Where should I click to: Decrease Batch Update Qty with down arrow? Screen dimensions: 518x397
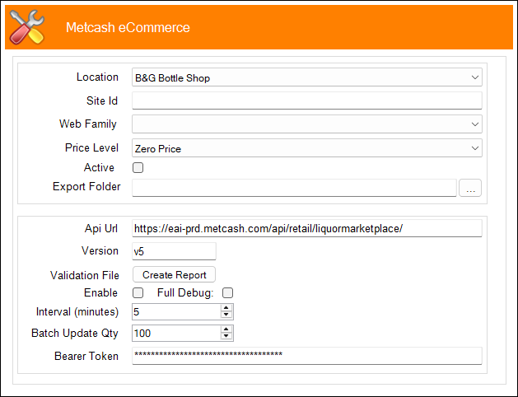click(x=226, y=337)
